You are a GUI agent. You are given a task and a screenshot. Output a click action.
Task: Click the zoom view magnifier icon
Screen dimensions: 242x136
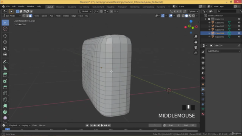(x=196, y=37)
